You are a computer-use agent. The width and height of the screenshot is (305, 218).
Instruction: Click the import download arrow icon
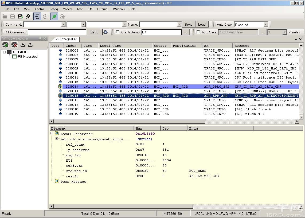click(23, 45)
